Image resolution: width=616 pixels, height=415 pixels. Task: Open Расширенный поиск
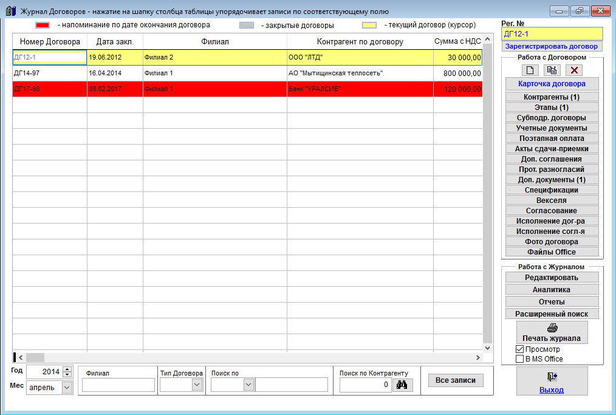click(552, 314)
